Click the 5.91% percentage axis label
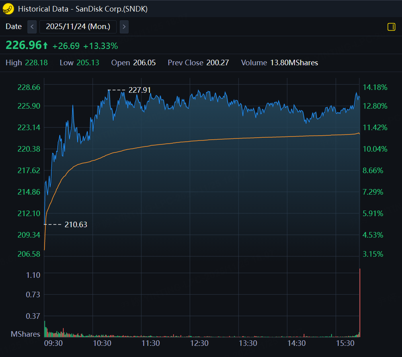The image size is (402, 357). tap(373, 213)
